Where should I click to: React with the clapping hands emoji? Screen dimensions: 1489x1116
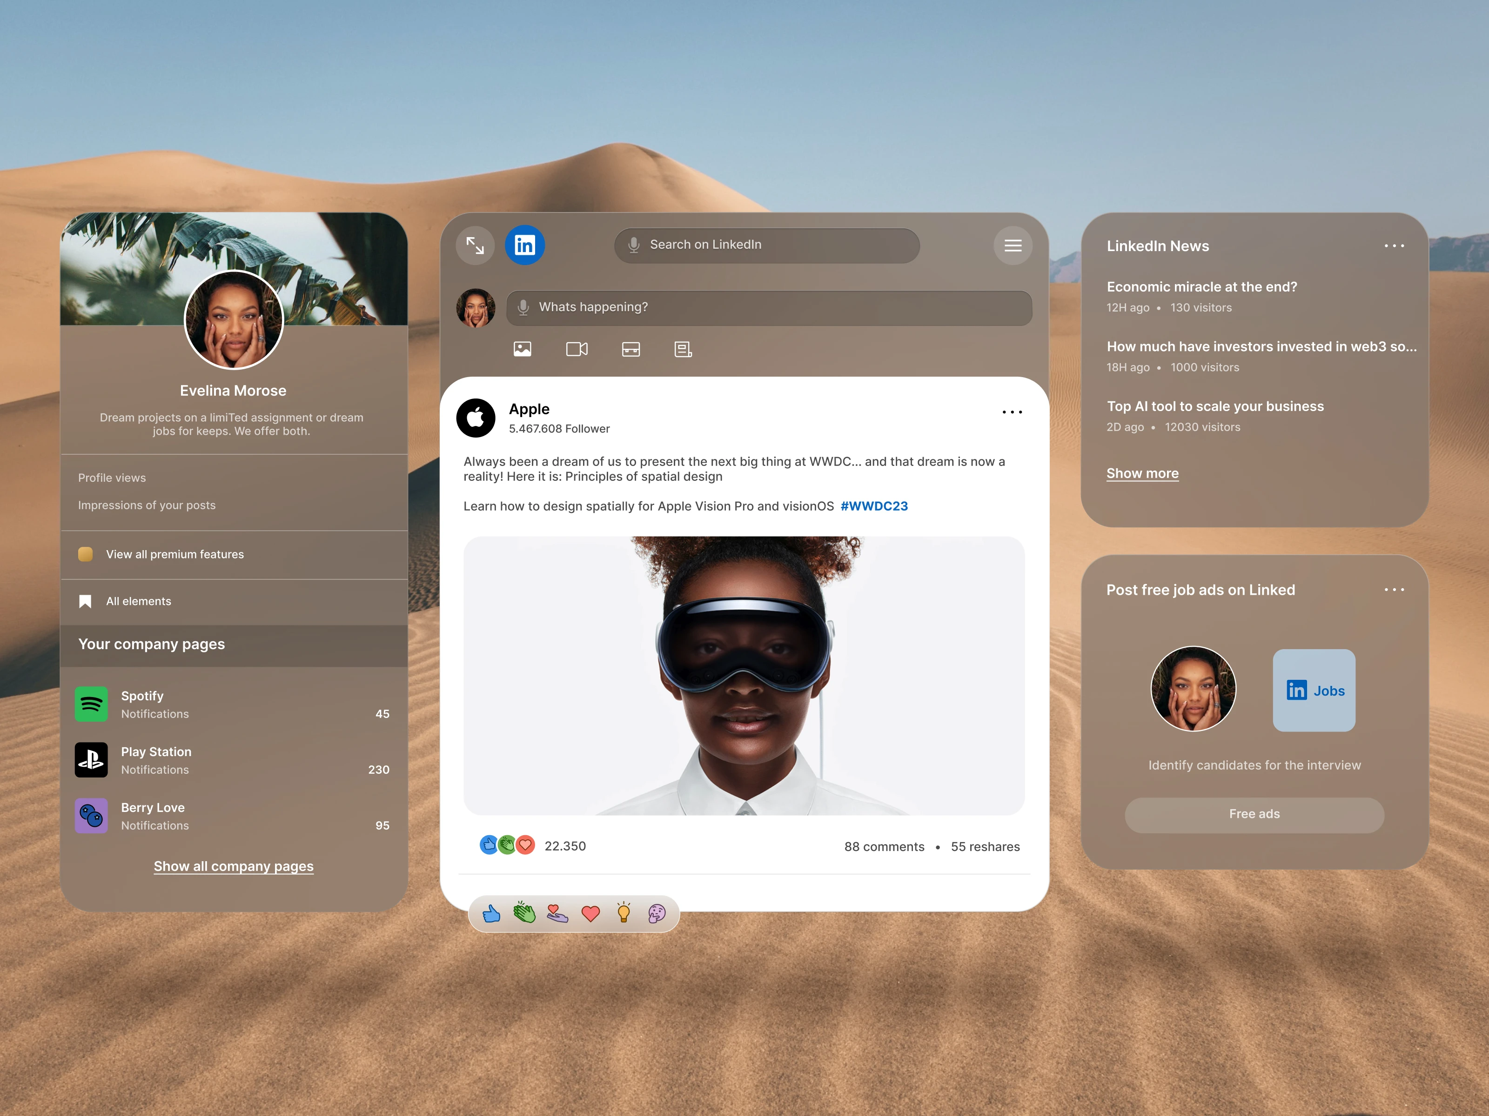pyautogui.click(x=524, y=914)
